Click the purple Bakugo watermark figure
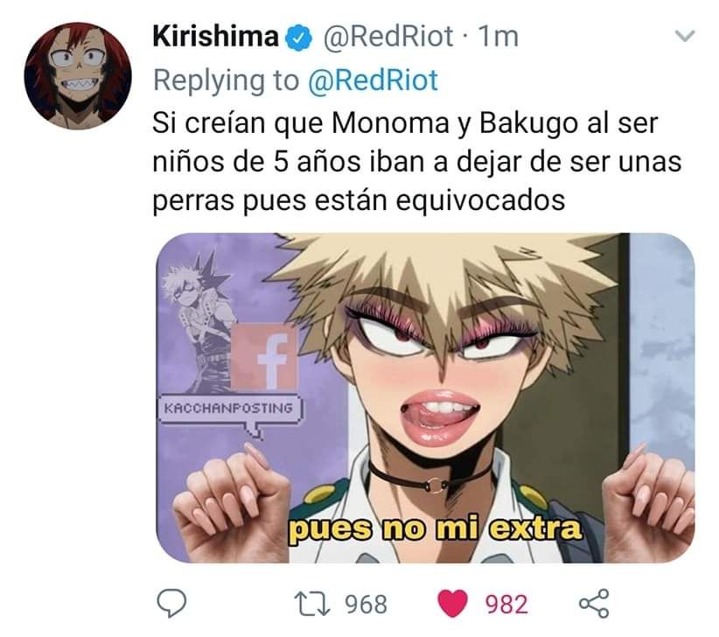Viewport: 719px width, 637px height. click(x=197, y=317)
